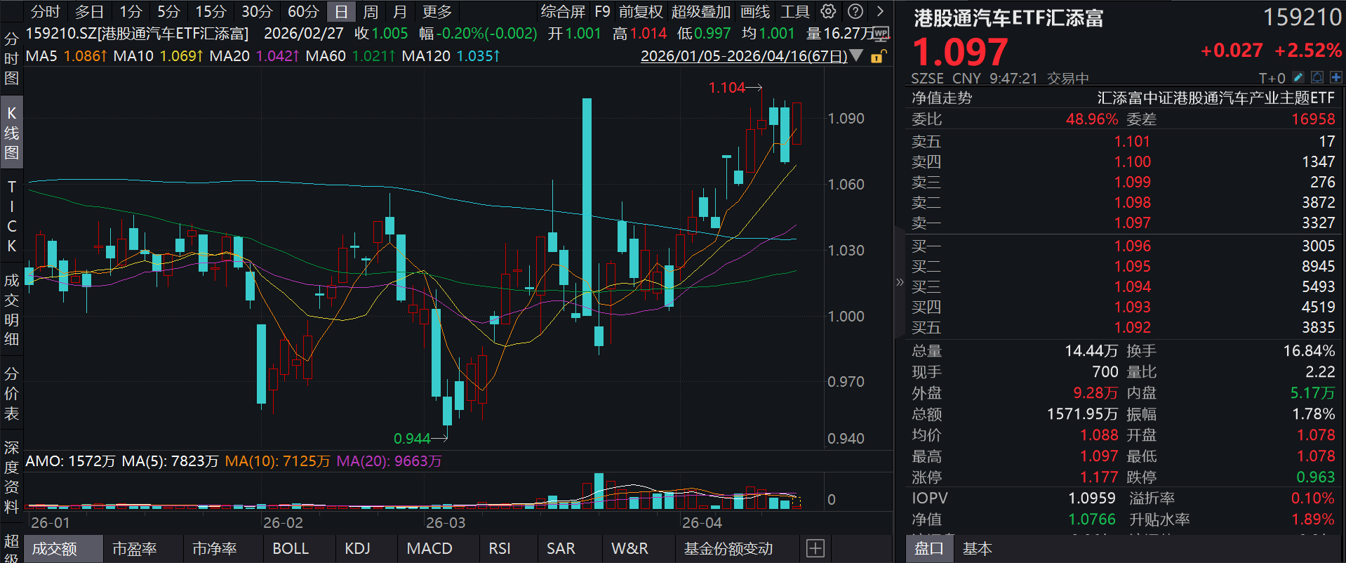The image size is (1346, 563).
Task: Open the 更多 periods dropdown
Action: tap(437, 11)
